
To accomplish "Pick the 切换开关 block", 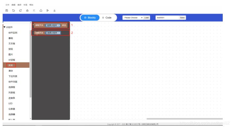I will tap(47, 33).
